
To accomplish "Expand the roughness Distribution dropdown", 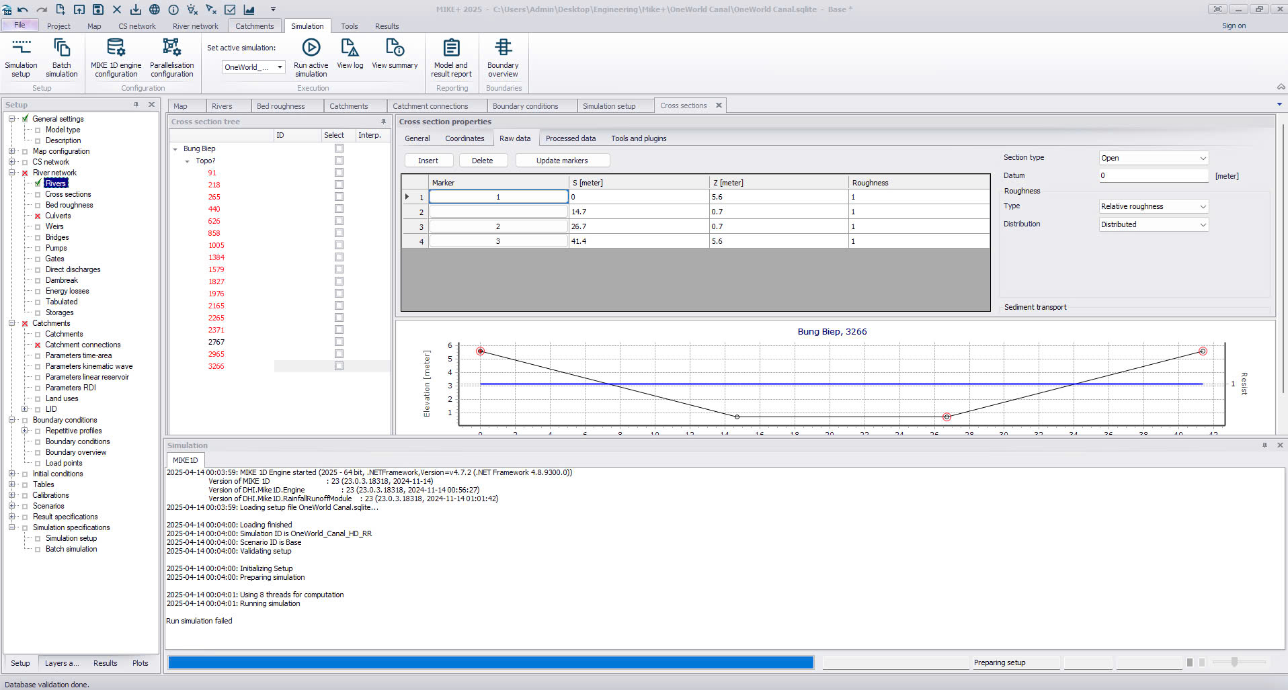I will point(1154,225).
